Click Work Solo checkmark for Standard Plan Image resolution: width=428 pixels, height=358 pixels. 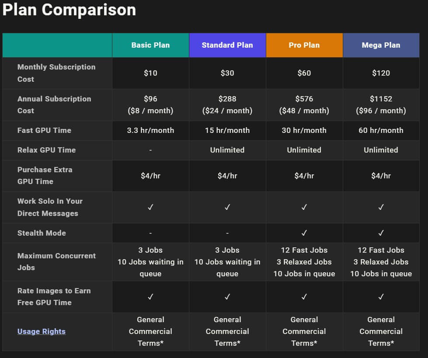point(227,207)
